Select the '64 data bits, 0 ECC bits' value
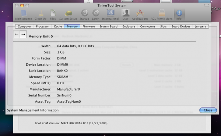Viewport: 221px width, 136px height. point(76,46)
